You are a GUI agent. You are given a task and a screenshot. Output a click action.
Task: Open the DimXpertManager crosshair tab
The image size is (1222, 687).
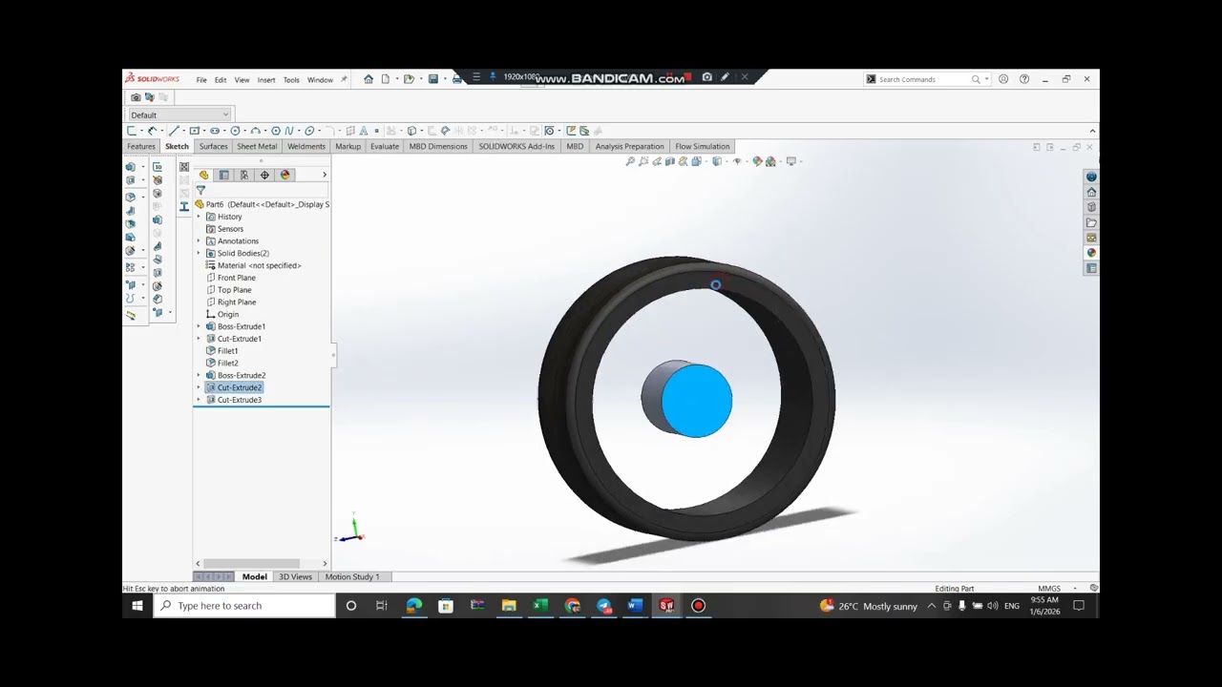(264, 175)
